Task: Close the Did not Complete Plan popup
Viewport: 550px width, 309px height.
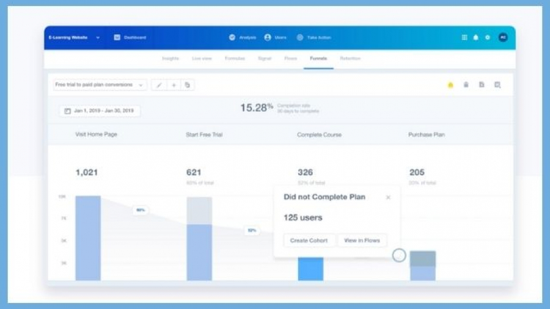Action: pos(388,197)
